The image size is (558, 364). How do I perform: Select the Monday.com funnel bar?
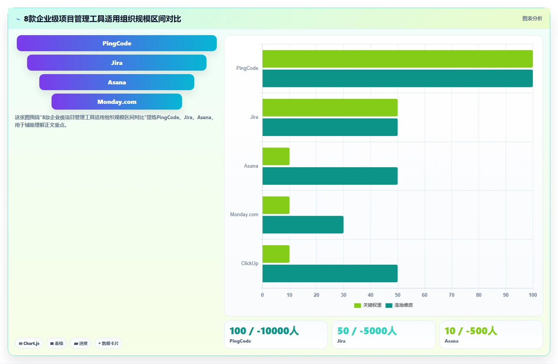click(117, 102)
